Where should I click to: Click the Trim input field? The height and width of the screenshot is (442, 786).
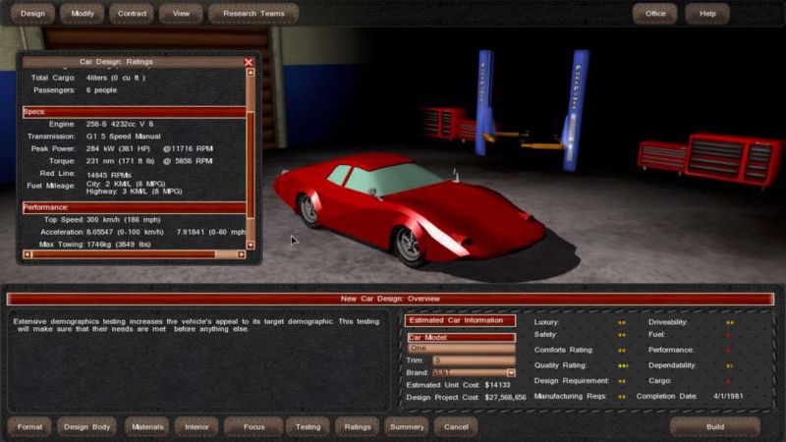point(474,360)
